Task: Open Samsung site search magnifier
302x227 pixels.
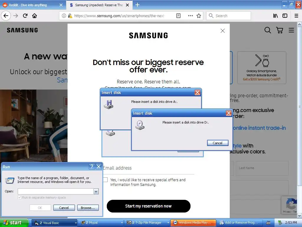Action: (x=268, y=30)
